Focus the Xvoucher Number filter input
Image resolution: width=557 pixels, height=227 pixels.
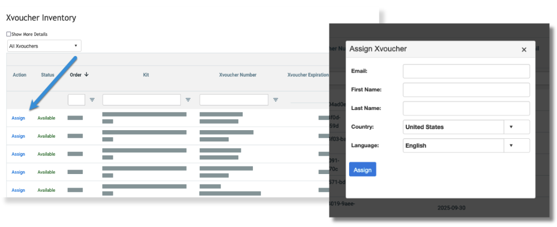point(234,100)
